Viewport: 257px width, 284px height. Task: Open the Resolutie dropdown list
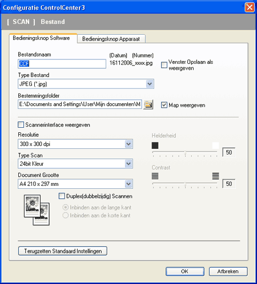(x=128, y=144)
